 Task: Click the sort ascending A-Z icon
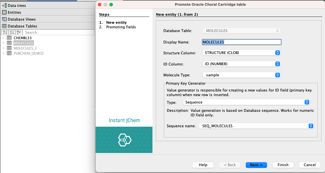click(x=5, y=32)
